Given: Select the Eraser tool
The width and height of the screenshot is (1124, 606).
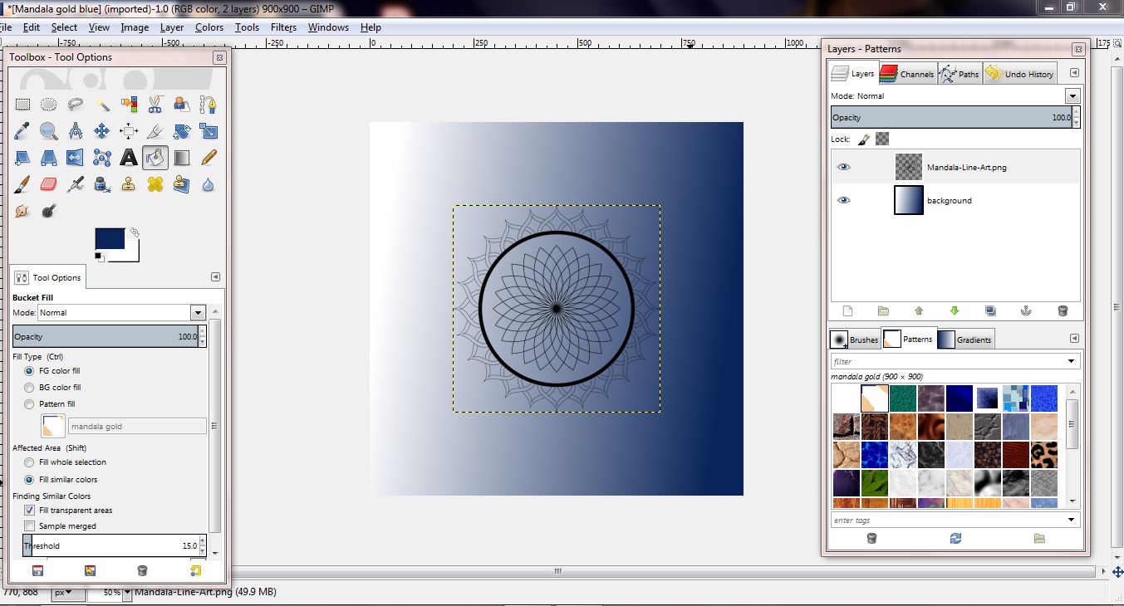Looking at the screenshot, I should (49, 184).
